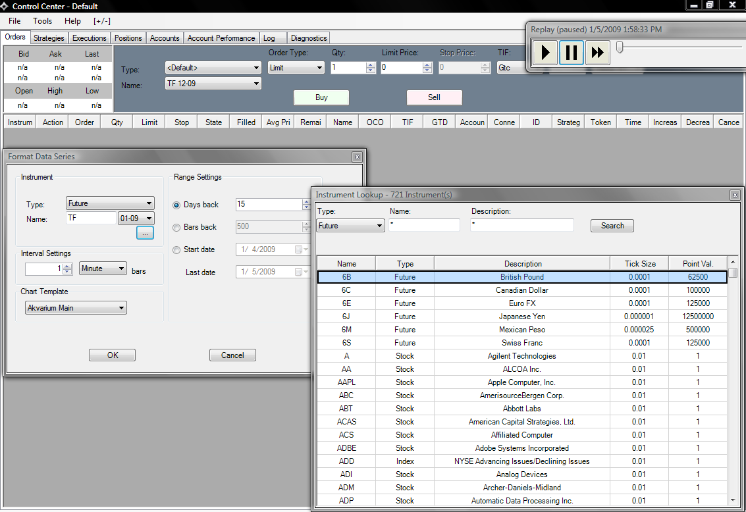Viewport: 746px width, 512px height.
Task: Open the Minute interval type dropdown
Action: 103,269
